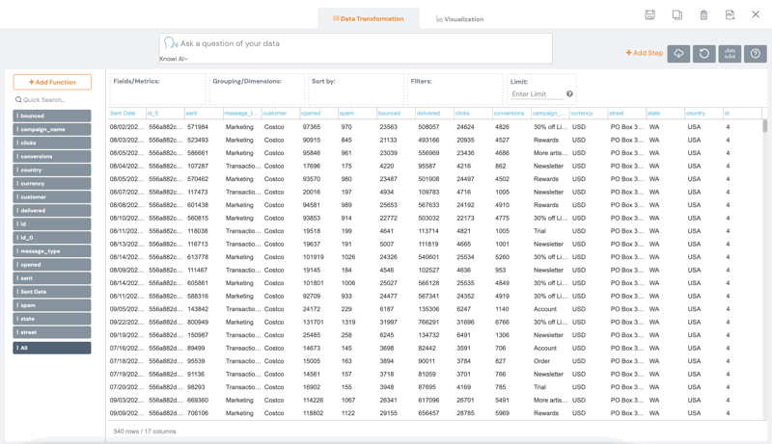Click the cloud download button

[678, 54]
